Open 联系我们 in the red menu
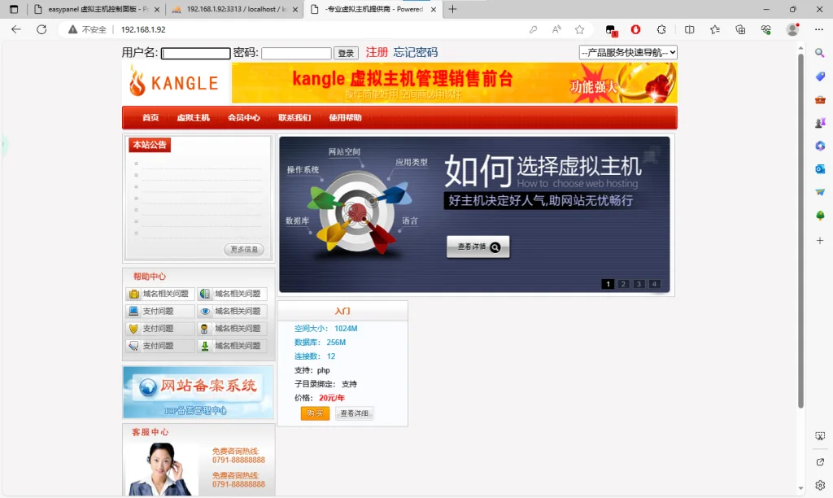Screen dimensions: 833x498 coord(294,117)
